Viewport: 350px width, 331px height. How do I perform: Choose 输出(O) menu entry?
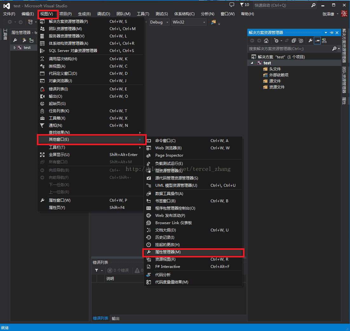click(x=91, y=96)
